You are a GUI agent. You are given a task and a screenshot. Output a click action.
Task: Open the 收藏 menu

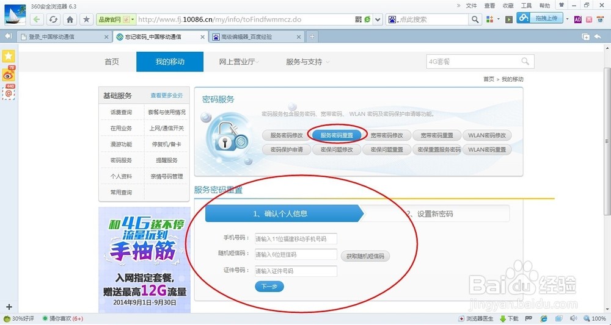pyautogui.click(x=508, y=6)
